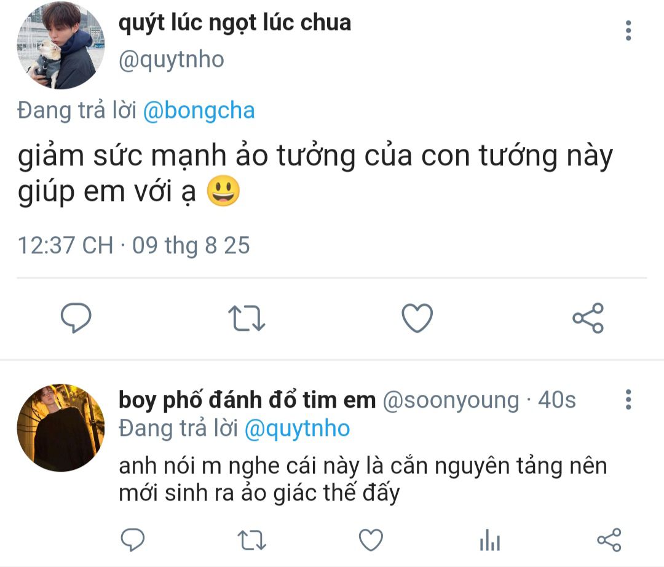Open the display name "quýt lúc ngọt lúc chua"
Viewport: 664px width, 567px height.
click(x=234, y=23)
